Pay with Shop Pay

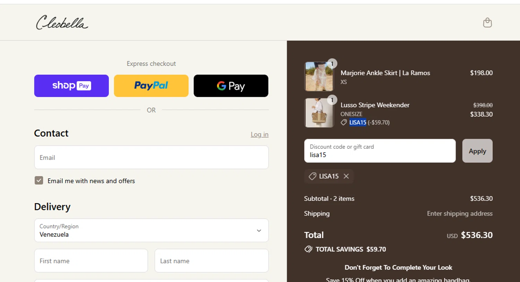(71, 86)
